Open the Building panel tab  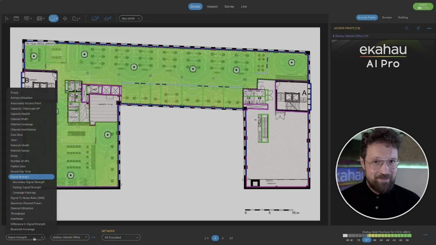pos(403,17)
